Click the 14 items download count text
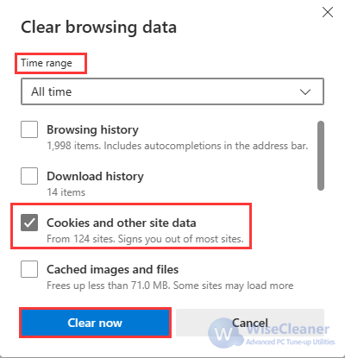 pos(66,192)
